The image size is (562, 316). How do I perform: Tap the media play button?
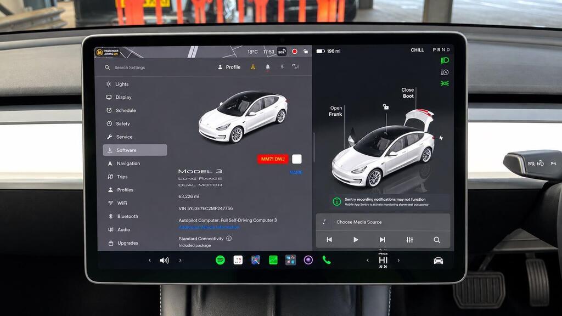coord(356,240)
